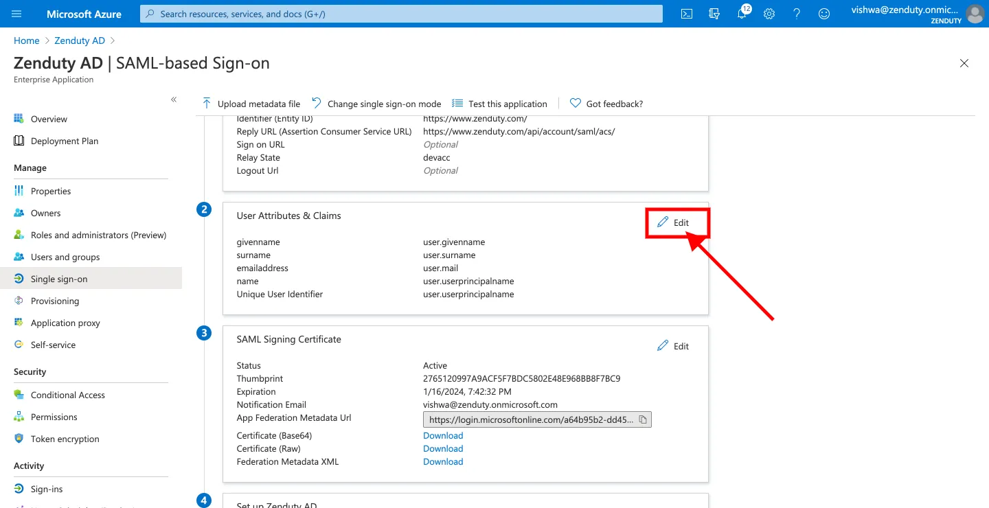Open Overview menu item

coord(49,119)
